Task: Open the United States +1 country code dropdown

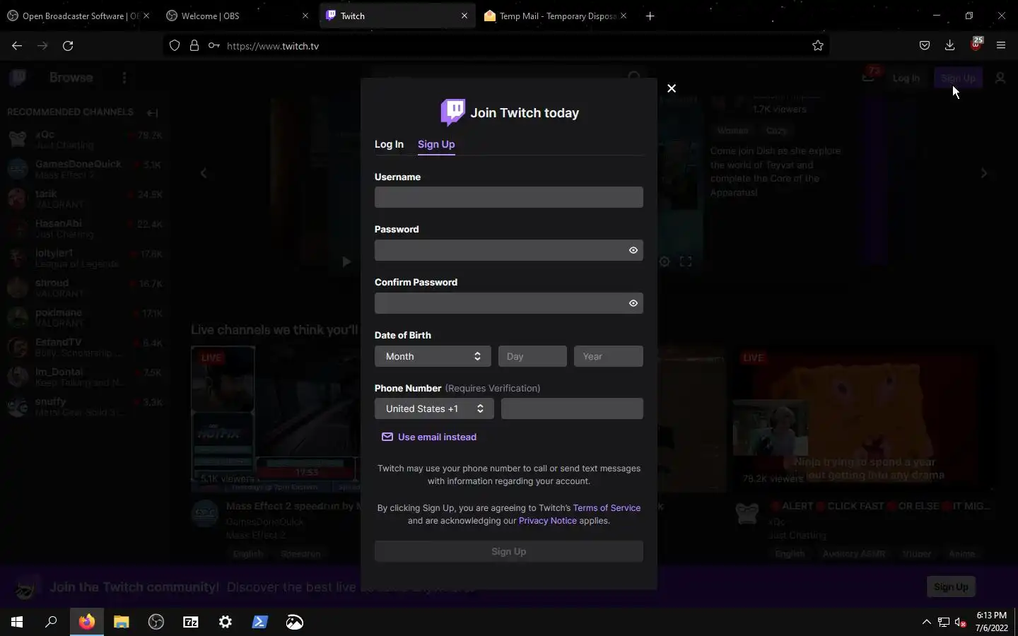Action: point(434,408)
